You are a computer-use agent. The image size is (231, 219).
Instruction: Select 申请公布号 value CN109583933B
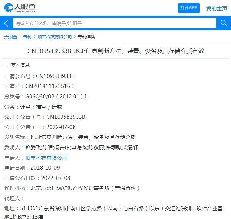pos(55,76)
